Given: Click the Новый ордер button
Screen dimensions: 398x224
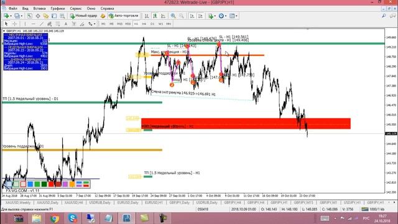Looking at the screenshot, I should tap(83, 16).
